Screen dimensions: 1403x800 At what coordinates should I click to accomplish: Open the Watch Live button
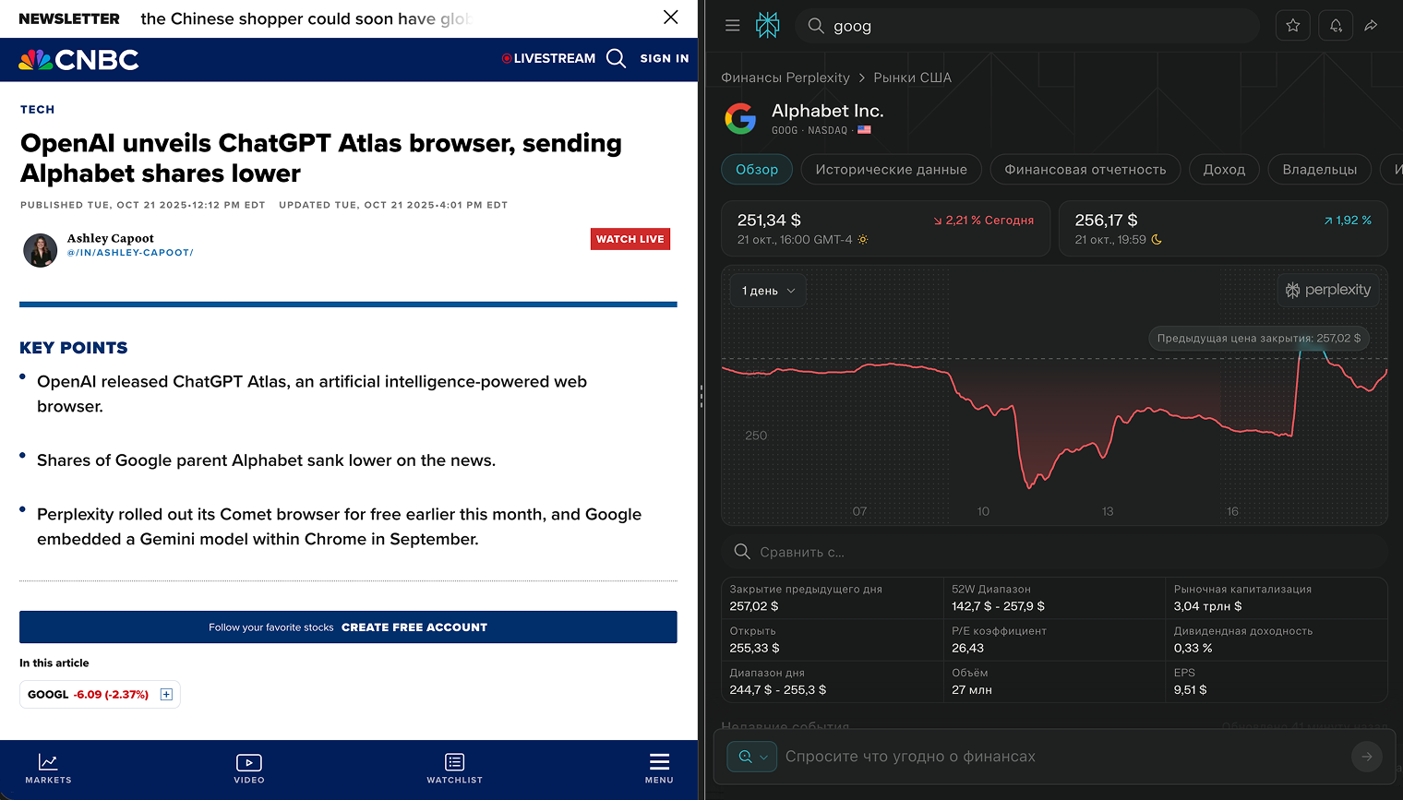coord(630,239)
